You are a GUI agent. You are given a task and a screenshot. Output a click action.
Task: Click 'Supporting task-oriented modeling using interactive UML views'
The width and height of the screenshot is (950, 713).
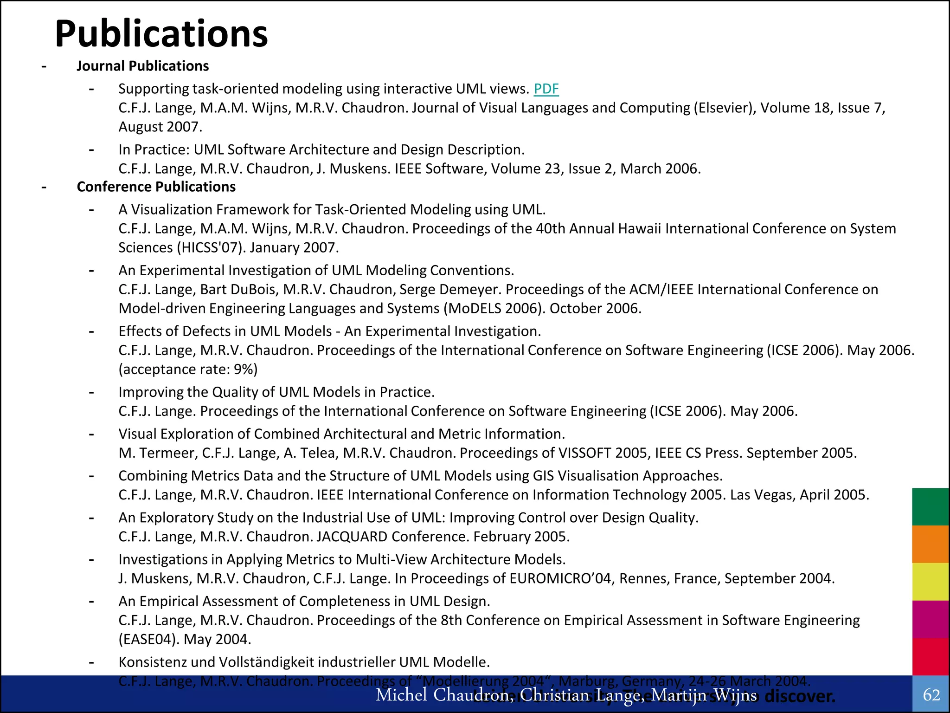click(x=324, y=89)
